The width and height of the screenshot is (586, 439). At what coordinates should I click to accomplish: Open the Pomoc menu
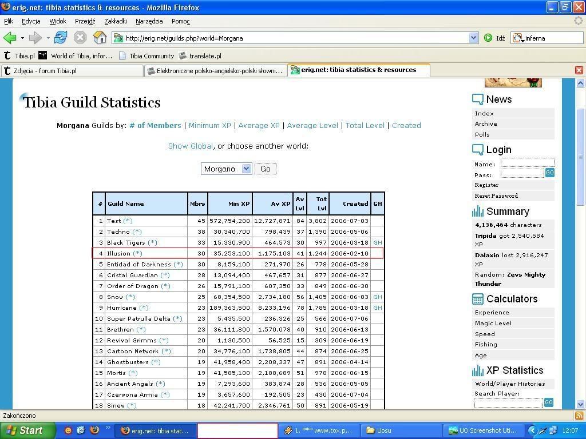pyautogui.click(x=181, y=21)
